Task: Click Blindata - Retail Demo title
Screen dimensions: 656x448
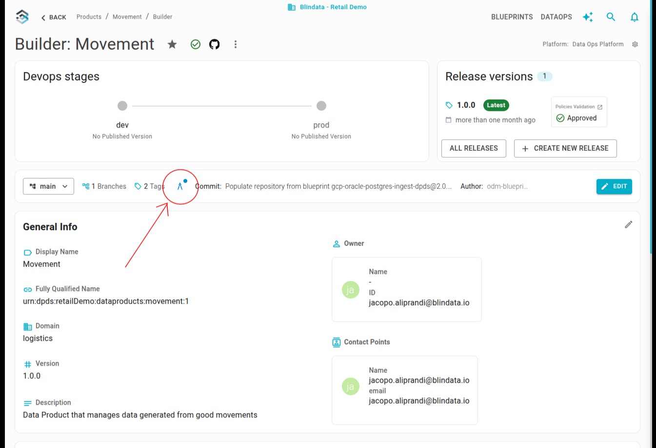Action: [x=333, y=7]
